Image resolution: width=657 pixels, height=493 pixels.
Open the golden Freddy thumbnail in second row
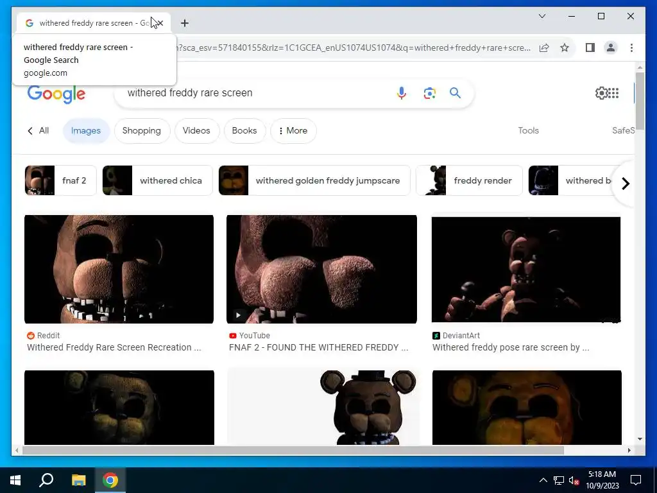(527, 407)
